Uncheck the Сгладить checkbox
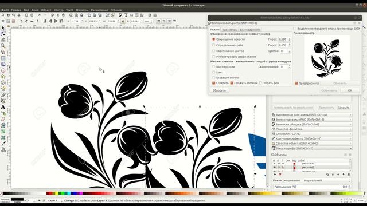Image resolution: width=367 pixels, height=206 pixels. [213, 83]
